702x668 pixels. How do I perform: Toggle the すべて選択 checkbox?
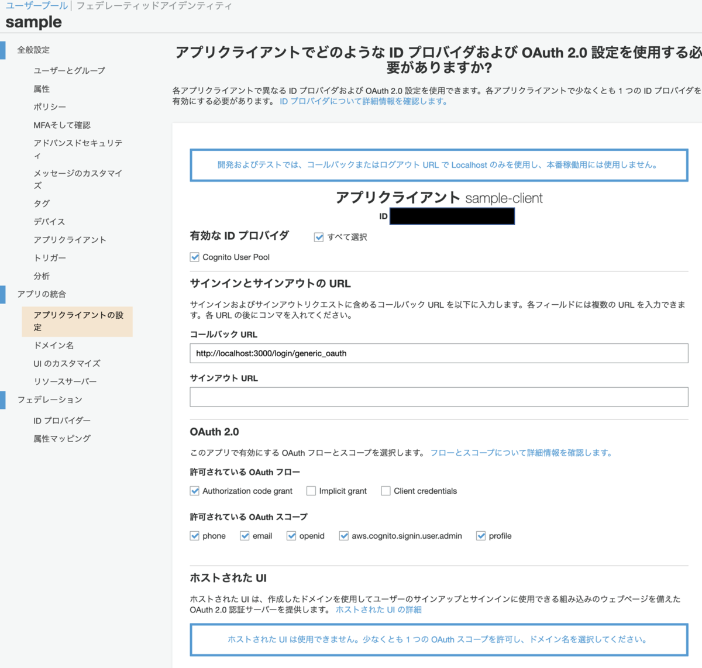coord(319,237)
